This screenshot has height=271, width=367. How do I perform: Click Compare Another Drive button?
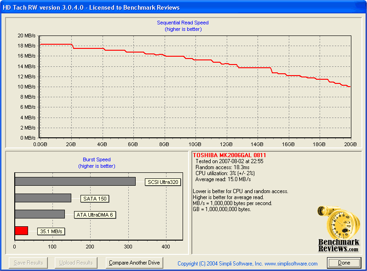(134, 263)
